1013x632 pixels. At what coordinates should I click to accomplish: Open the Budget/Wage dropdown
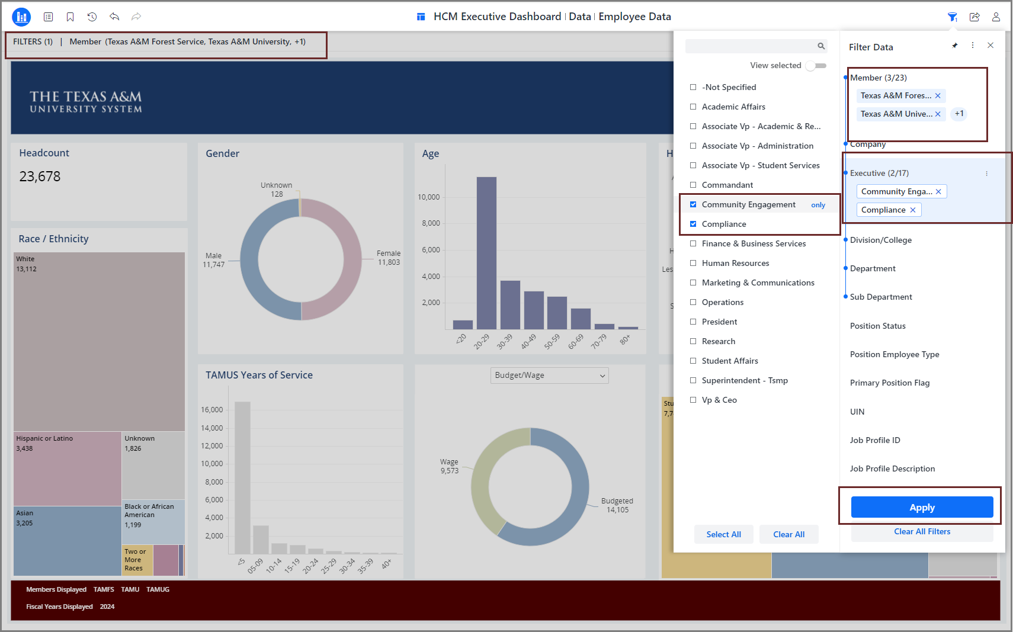tap(549, 376)
